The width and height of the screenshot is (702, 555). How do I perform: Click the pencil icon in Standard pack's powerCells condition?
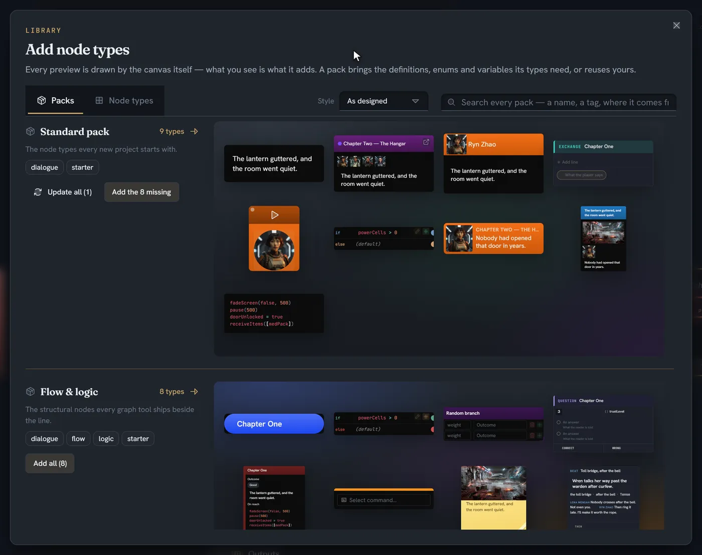(417, 231)
